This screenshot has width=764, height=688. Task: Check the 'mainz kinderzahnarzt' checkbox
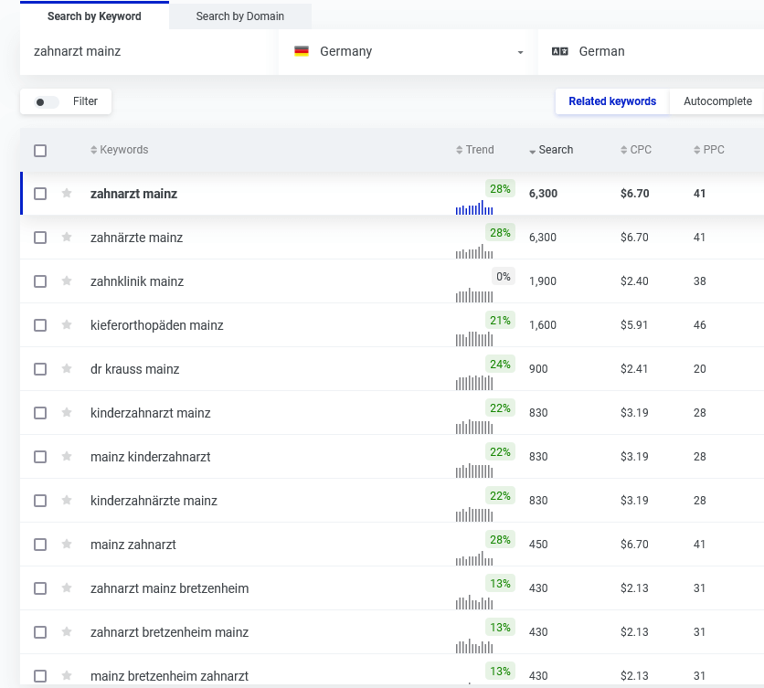point(40,457)
